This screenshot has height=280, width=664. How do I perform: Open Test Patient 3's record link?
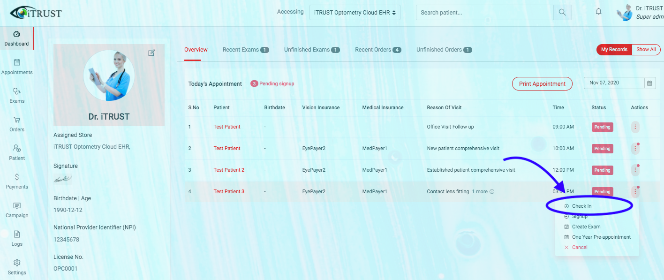point(229,191)
